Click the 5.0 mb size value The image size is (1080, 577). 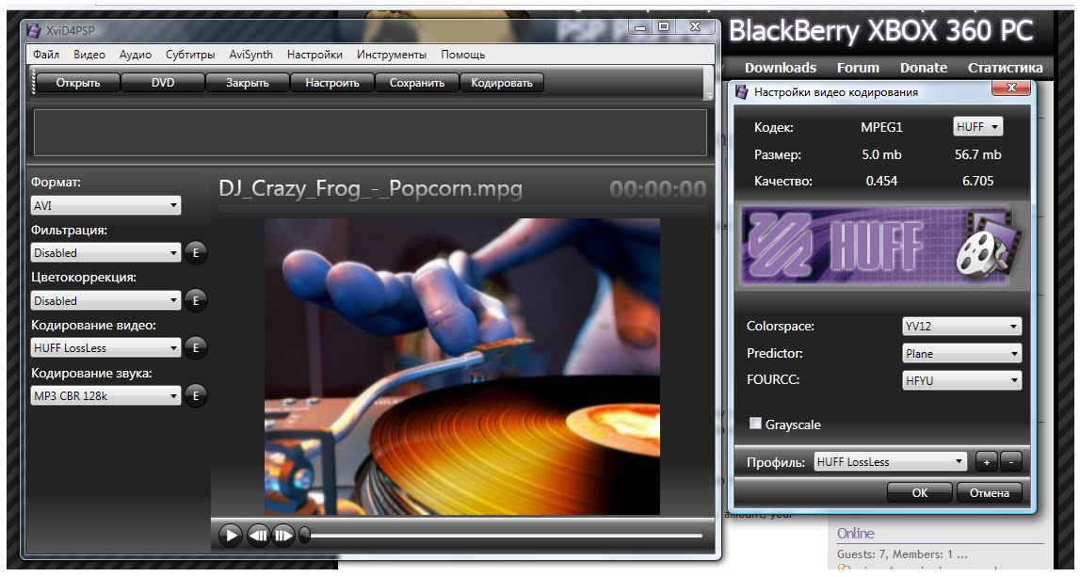point(881,154)
